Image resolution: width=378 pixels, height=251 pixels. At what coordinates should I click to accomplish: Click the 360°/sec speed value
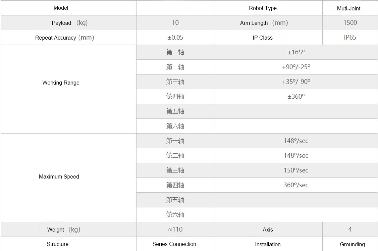[296, 185]
